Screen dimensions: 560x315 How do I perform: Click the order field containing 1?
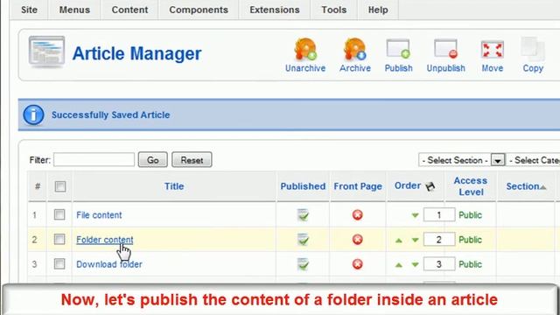click(439, 214)
